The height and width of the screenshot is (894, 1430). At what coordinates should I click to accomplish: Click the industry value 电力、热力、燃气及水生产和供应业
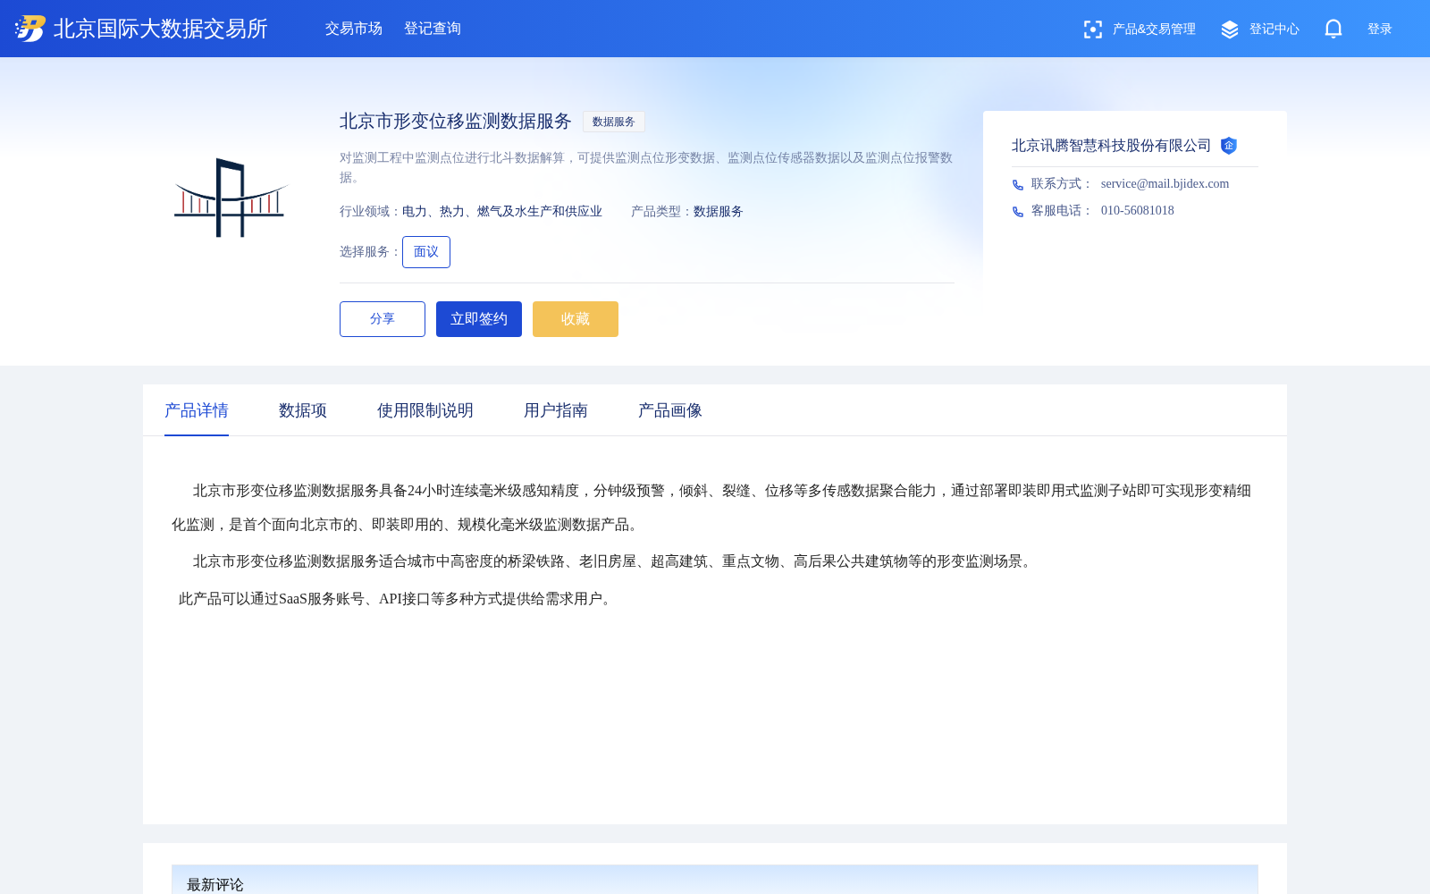(x=502, y=212)
